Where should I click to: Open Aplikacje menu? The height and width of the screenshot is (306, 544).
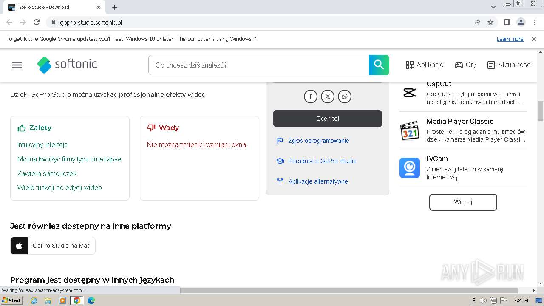tap(425, 65)
